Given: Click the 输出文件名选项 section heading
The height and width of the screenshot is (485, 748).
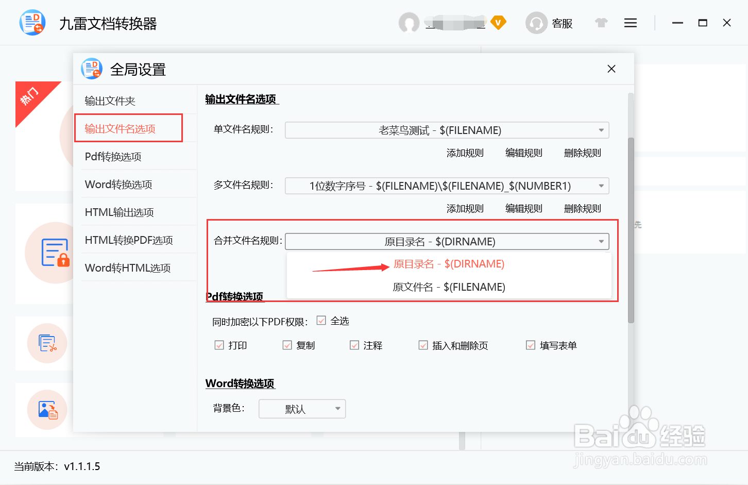Looking at the screenshot, I should tap(241, 99).
